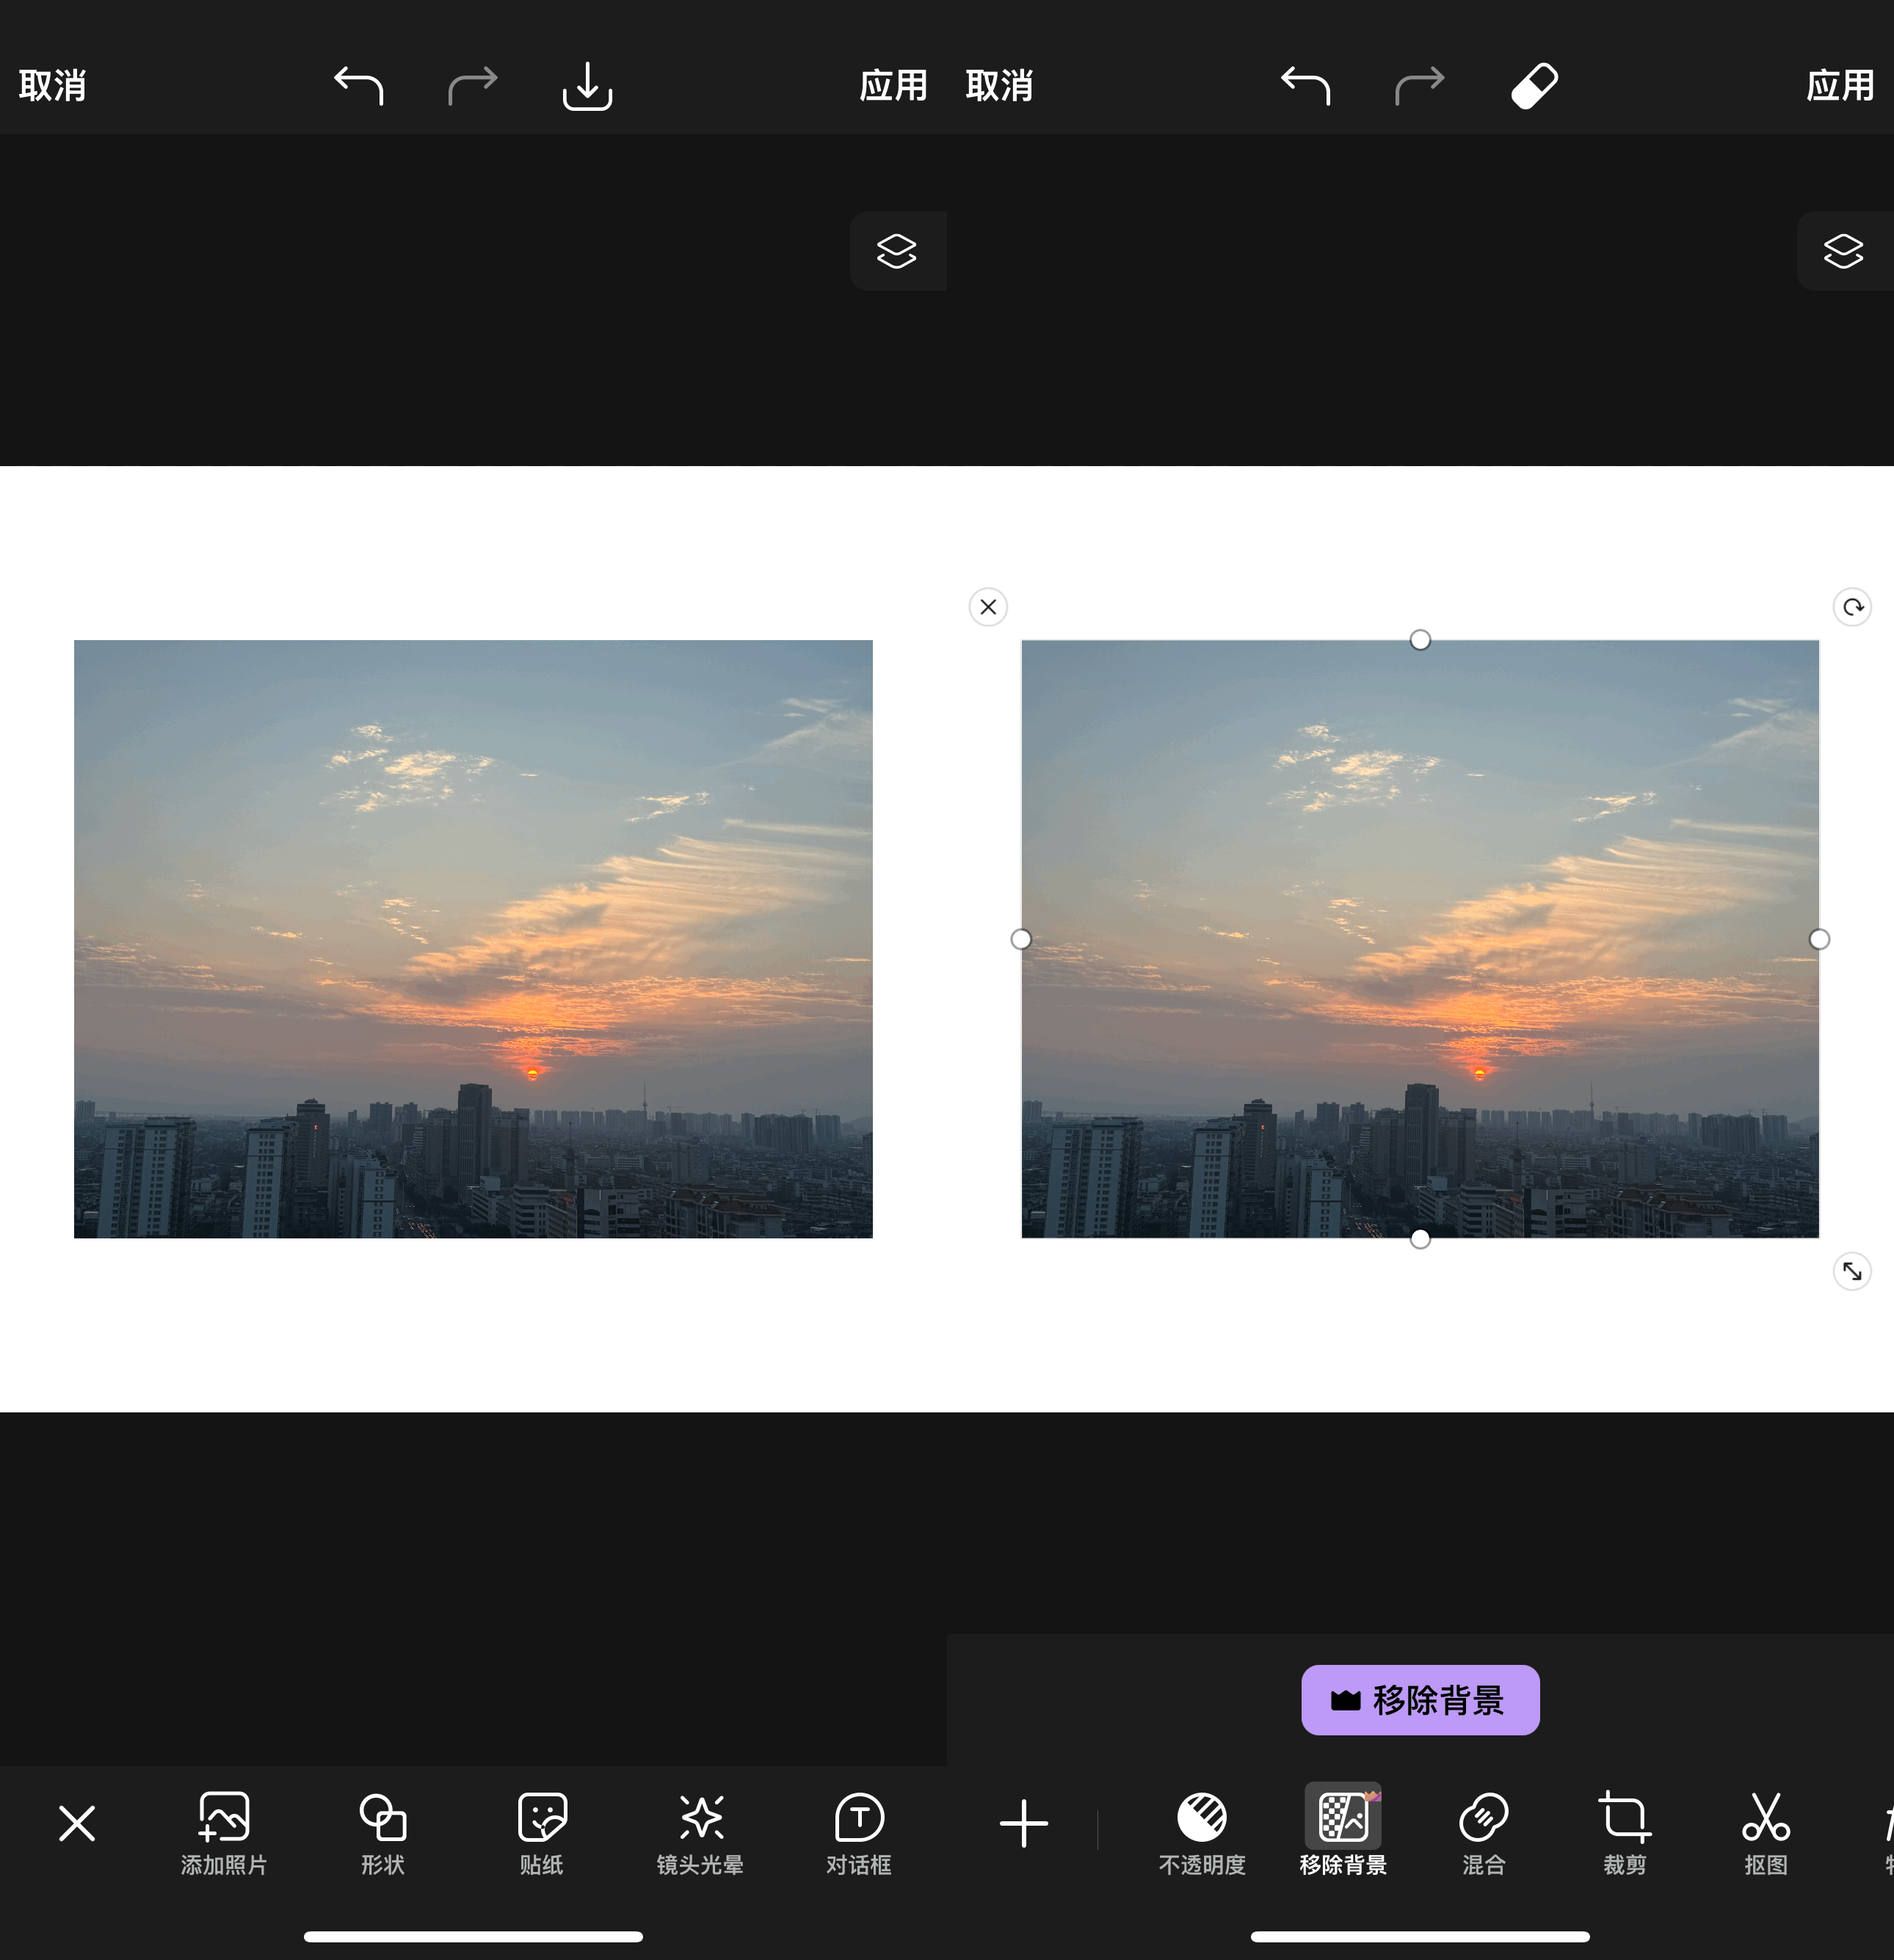The image size is (1894, 1960).
Task: Close the left tool bar with the X icon
Action: [77, 1823]
